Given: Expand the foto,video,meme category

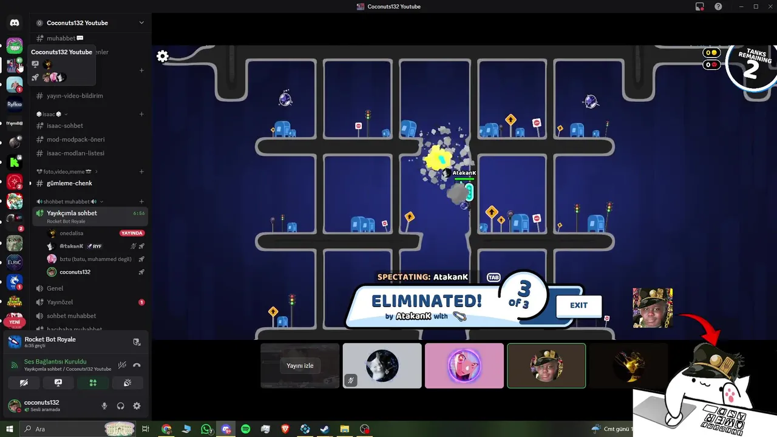Looking at the screenshot, I should [x=67, y=172].
